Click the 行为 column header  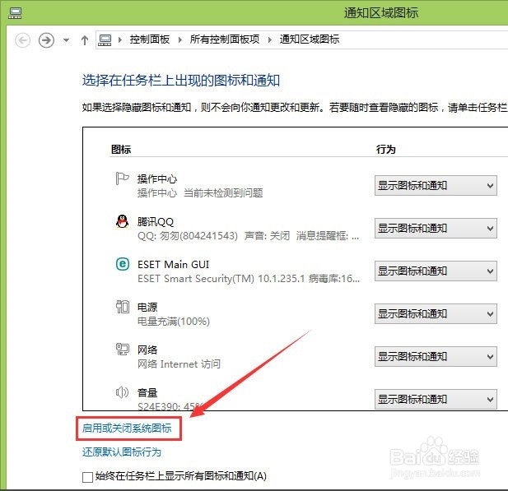[x=386, y=149]
